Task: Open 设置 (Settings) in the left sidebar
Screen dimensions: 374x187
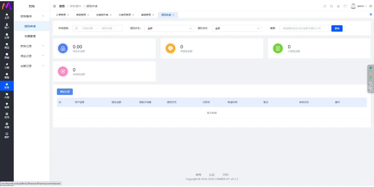Action: [7, 125]
